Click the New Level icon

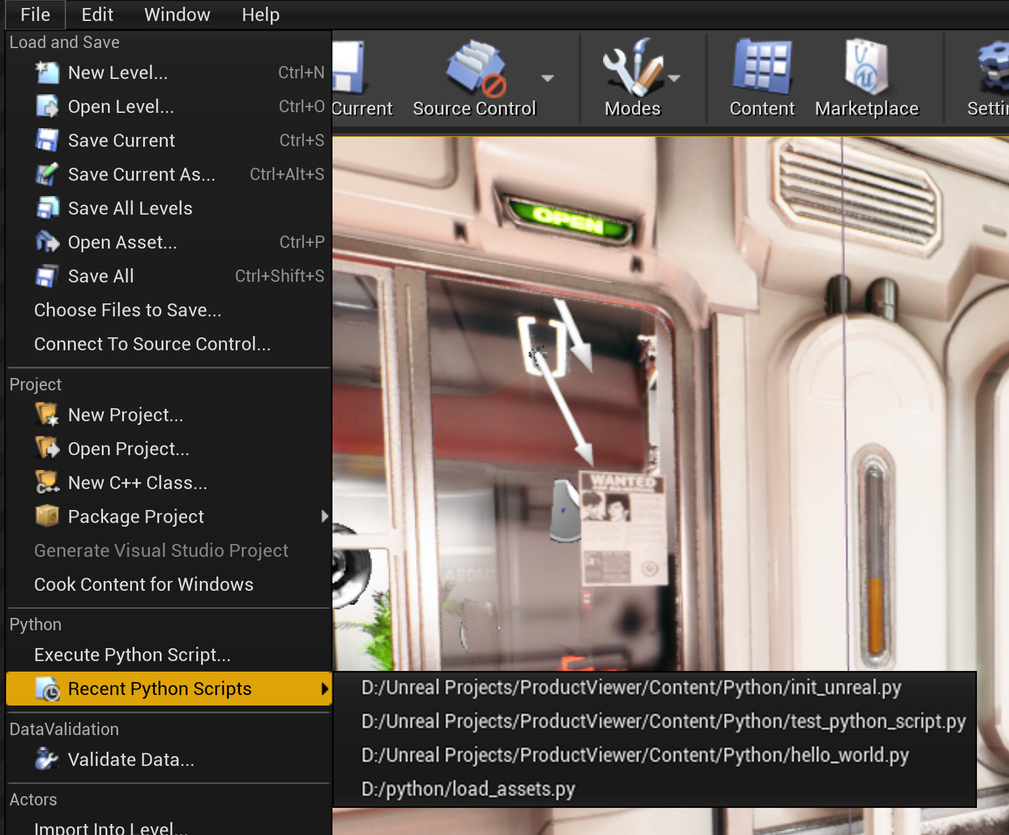47,73
